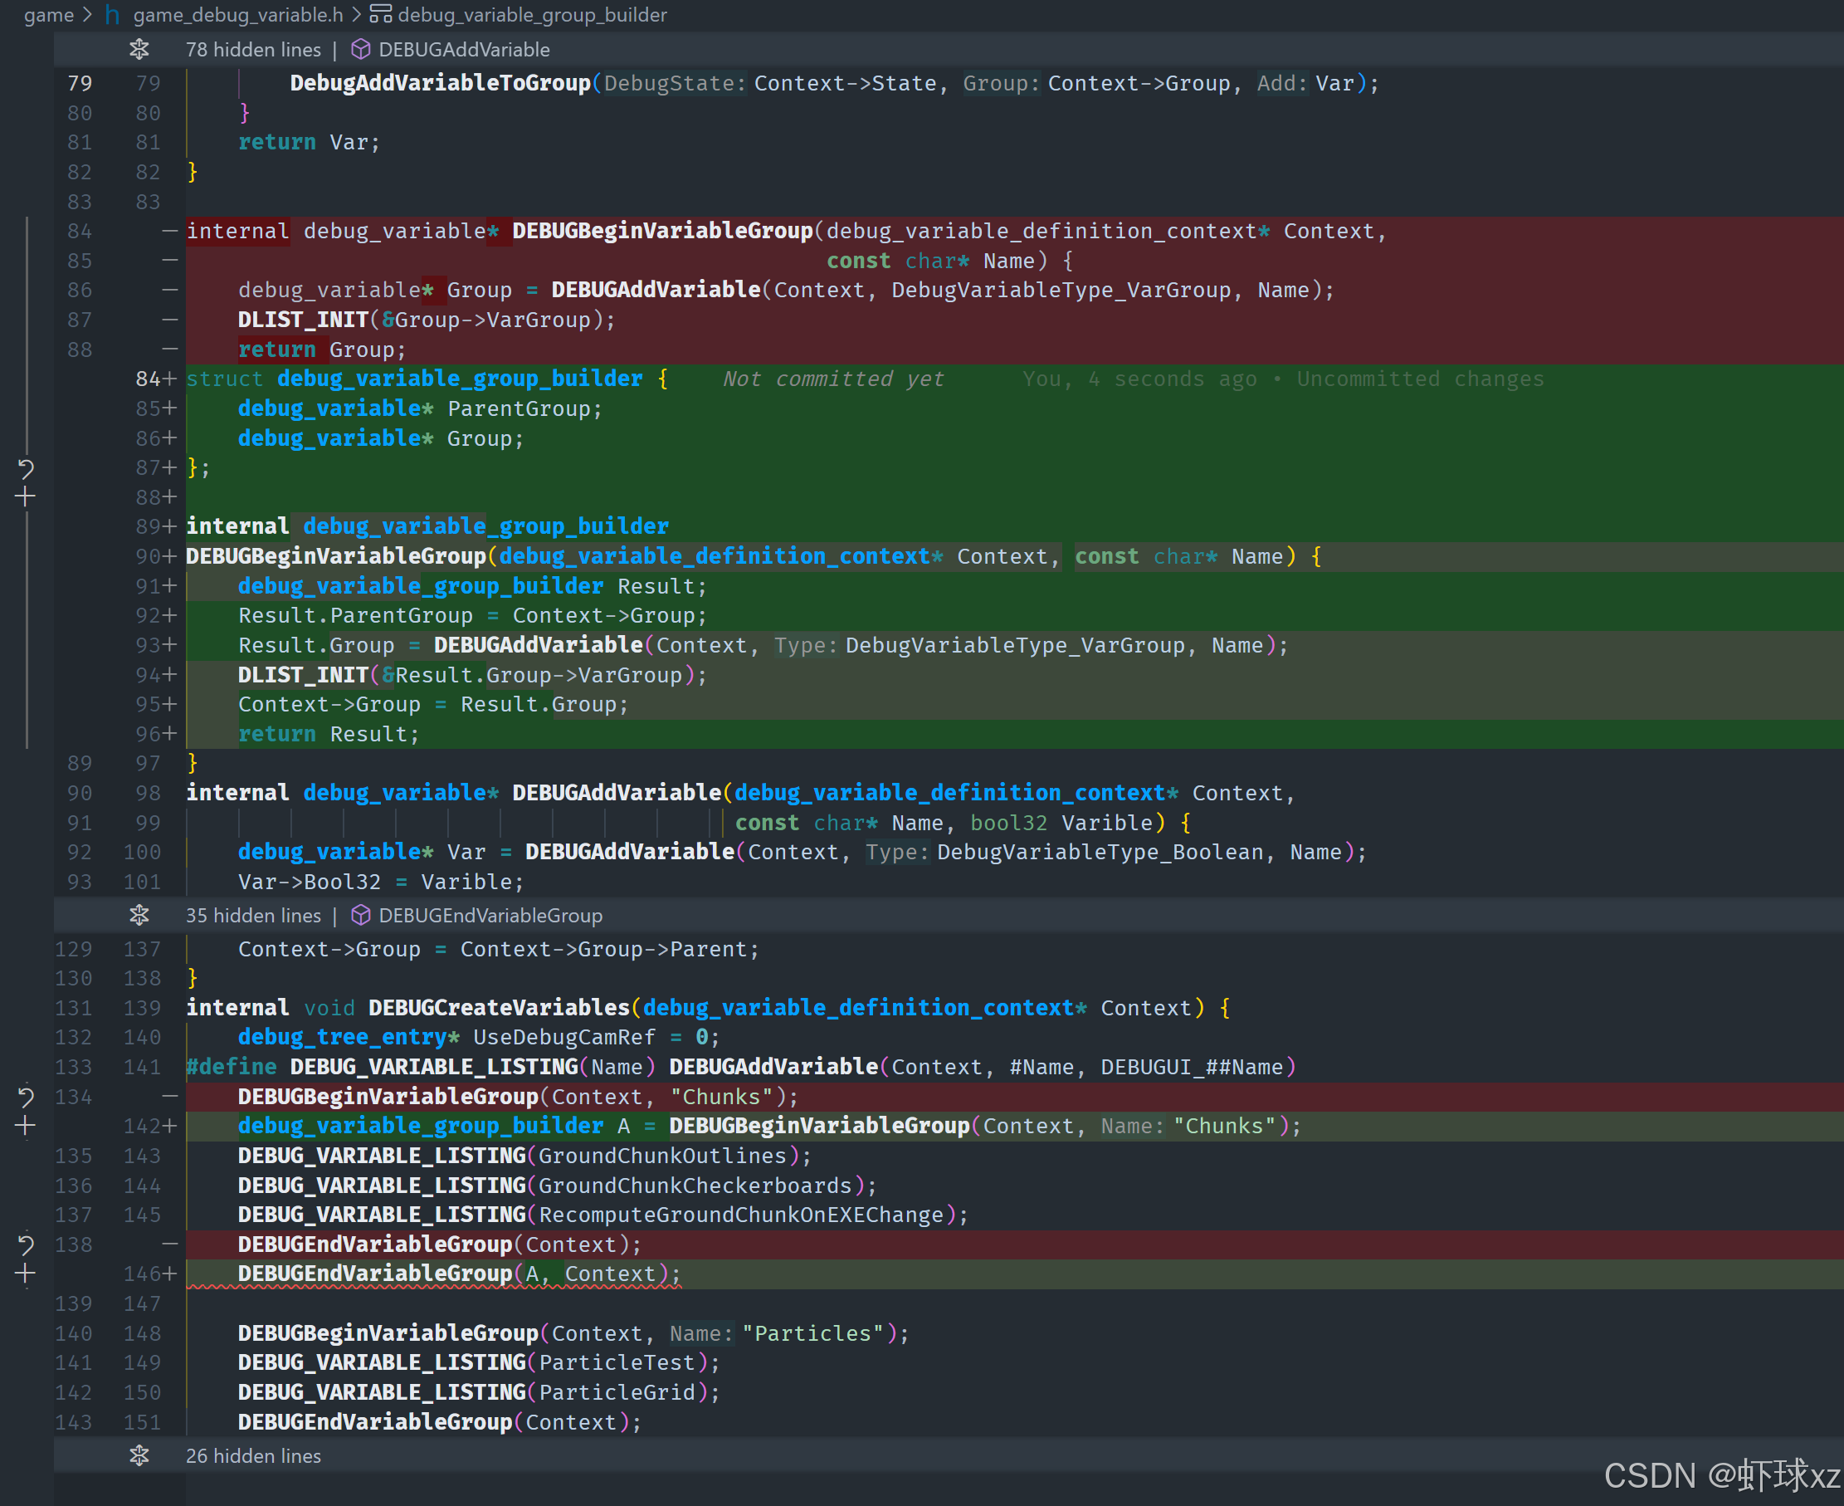
Task: Revert the change at old line 138
Action: (26, 1244)
